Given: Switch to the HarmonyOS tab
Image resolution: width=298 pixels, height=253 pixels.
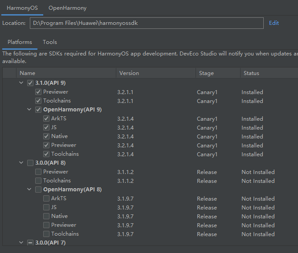Looking at the screenshot, I should click(x=22, y=8).
